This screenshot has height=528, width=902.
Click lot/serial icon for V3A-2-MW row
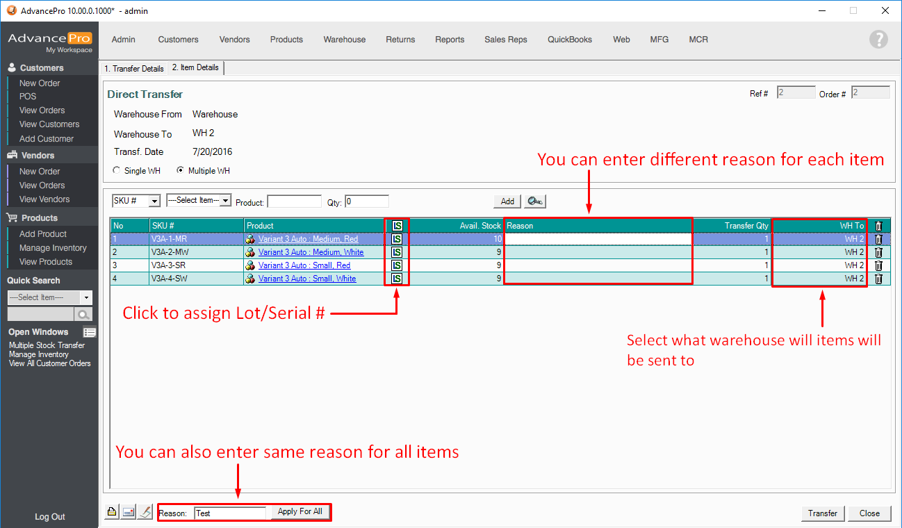pos(397,252)
